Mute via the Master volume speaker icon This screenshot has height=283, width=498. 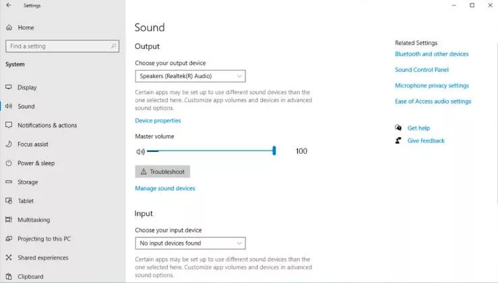140,151
